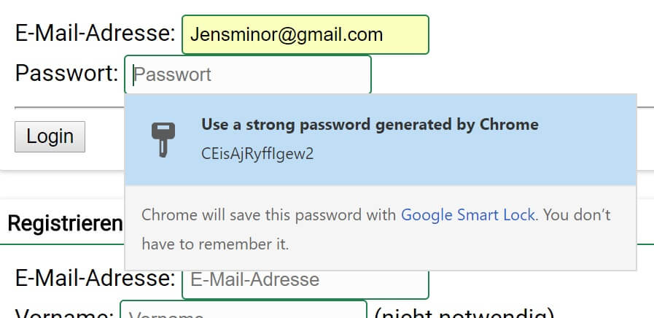Click the key icon in password suggestion

(x=163, y=139)
